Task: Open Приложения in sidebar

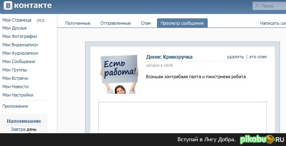Action: (15, 107)
